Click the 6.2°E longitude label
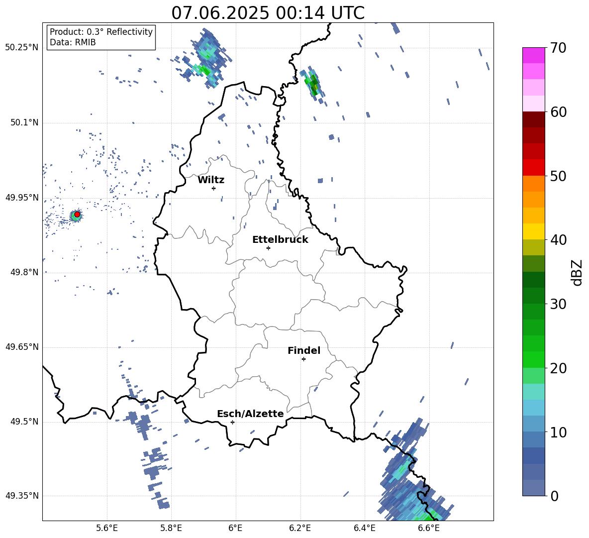 click(300, 528)
